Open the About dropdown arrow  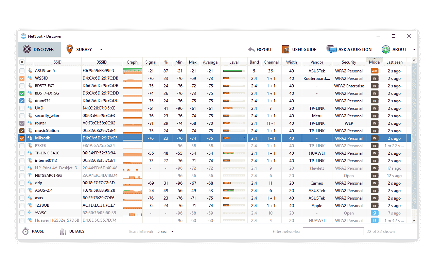[x=414, y=50]
